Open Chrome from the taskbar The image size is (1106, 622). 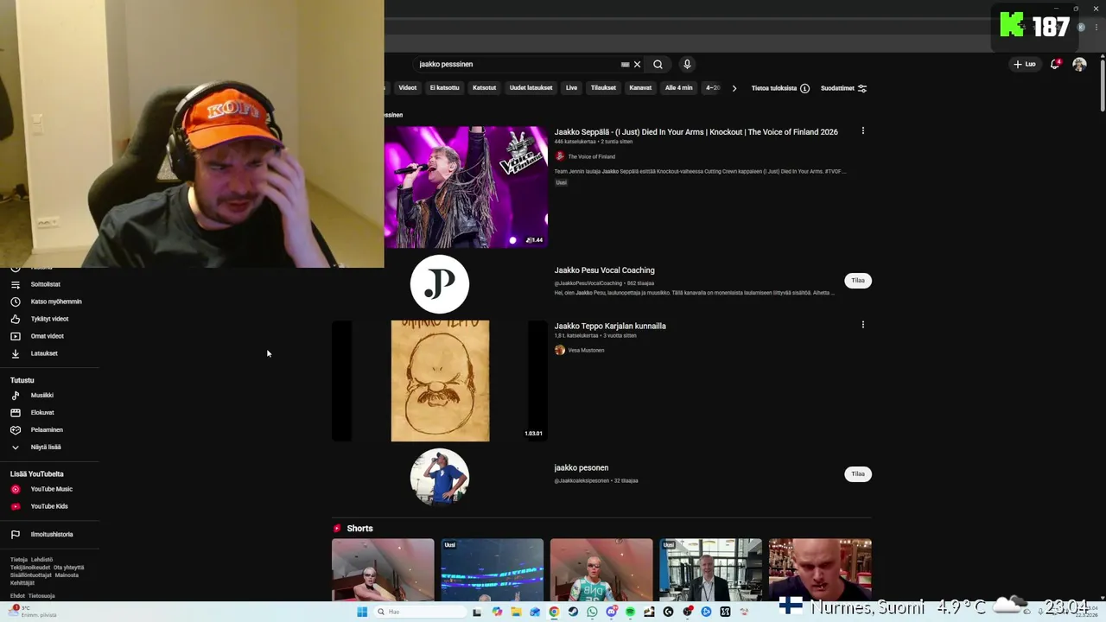click(554, 612)
